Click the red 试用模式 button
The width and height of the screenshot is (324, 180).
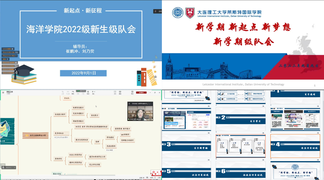[141, 92]
